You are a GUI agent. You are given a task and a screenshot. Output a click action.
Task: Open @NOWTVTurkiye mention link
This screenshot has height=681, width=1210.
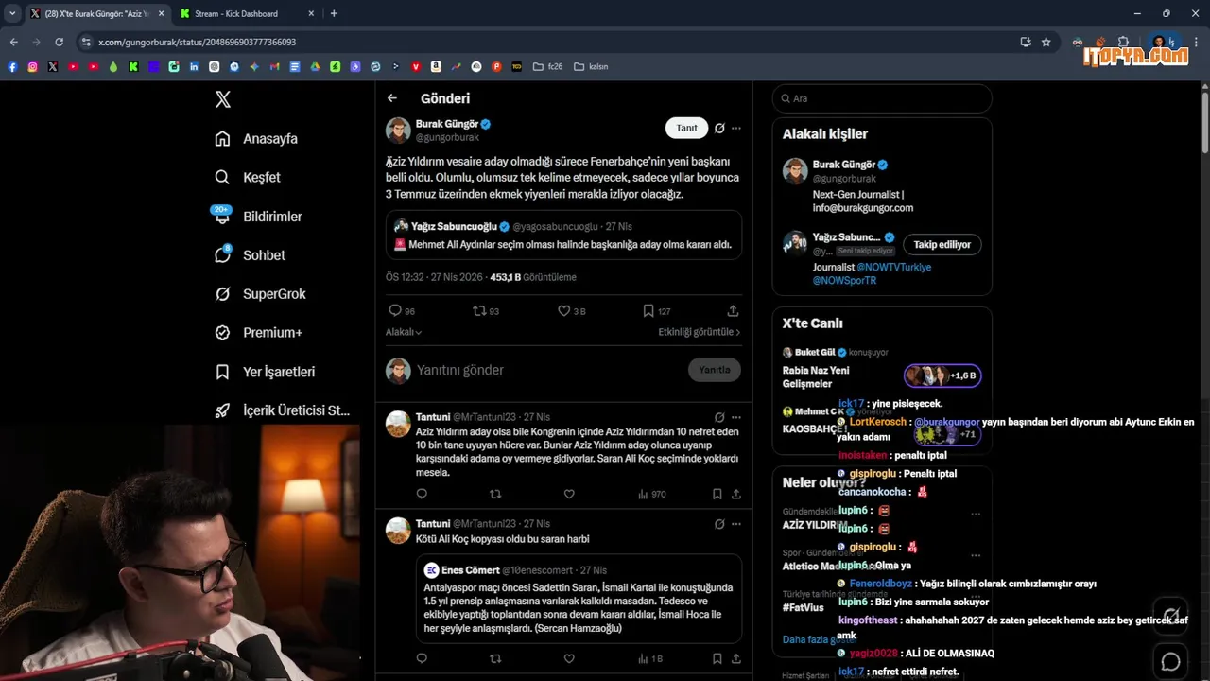point(894,268)
